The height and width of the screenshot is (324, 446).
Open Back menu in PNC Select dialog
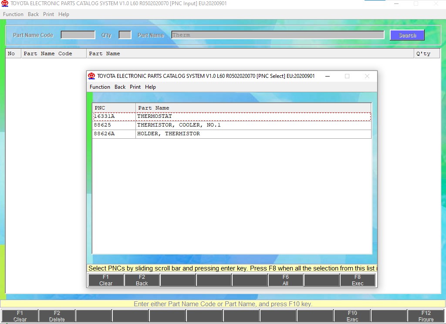pos(120,87)
